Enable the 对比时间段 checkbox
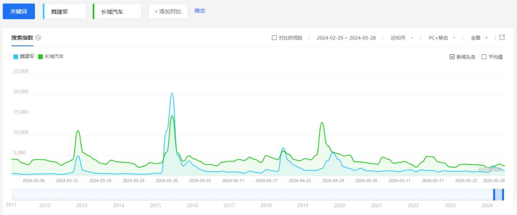Image resolution: width=517 pixels, height=215 pixels. [274, 38]
